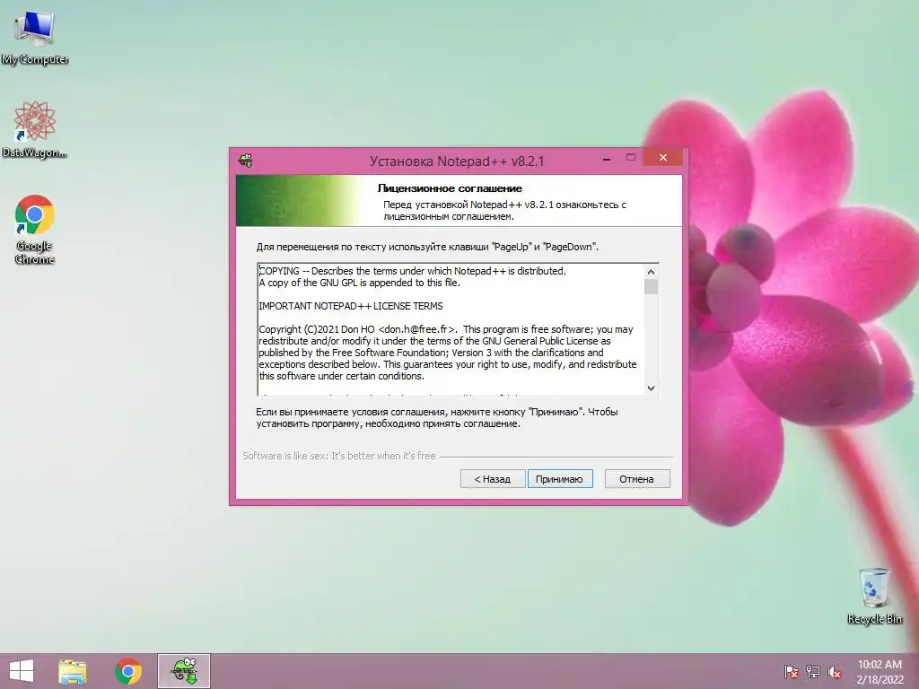Image resolution: width=919 pixels, height=689 pixels.
Task: Click the 'Лицензионное соглашение' heading
Action: 450,188
